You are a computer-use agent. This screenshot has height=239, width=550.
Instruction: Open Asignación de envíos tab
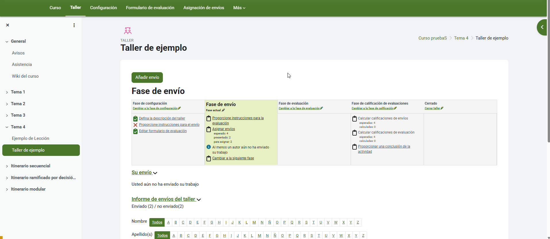(204, 8)
